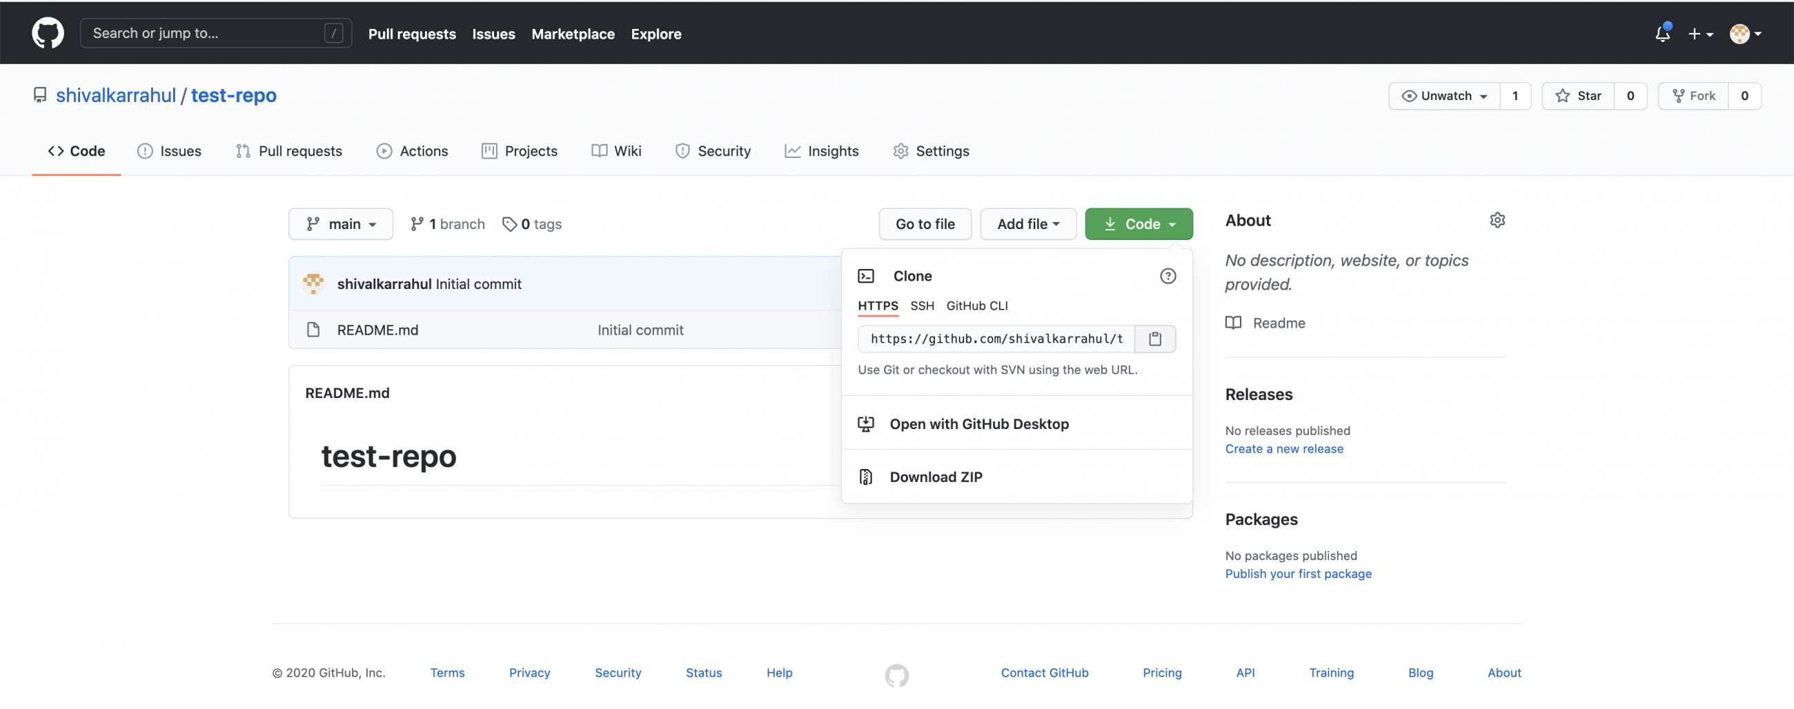Image resolution: width=1794 pixels, height=709 pixels.
Task: Click the branch icon next to 1 branch
Action: 417,224
